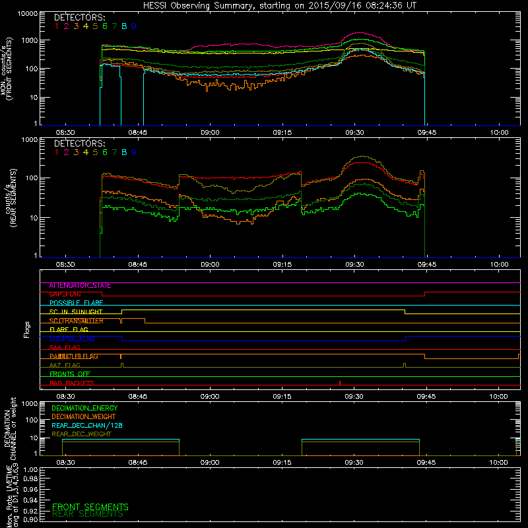The width and height of the screenshot is (528, 528).
Task: Click the orange PARTICLE_FLAG label
Action: (74, 356)
